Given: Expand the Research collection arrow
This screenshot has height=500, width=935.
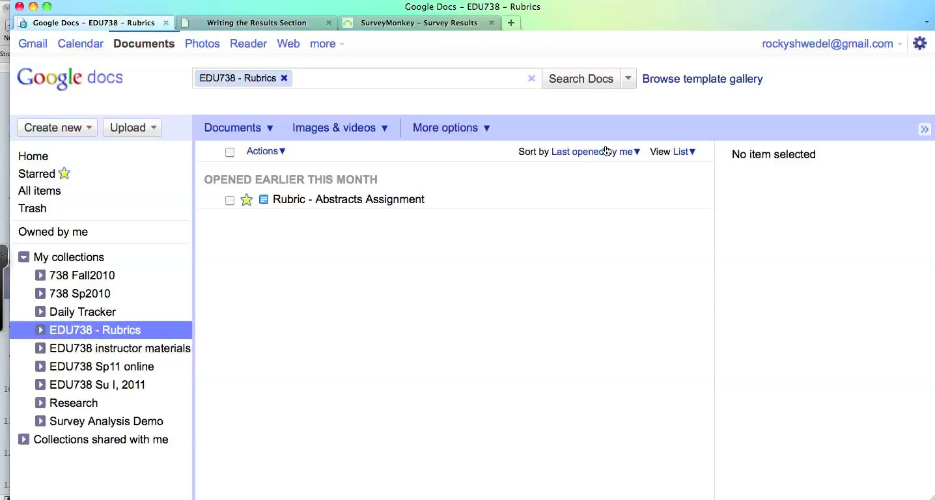Looking at the screenshot, I should (40, 403).
